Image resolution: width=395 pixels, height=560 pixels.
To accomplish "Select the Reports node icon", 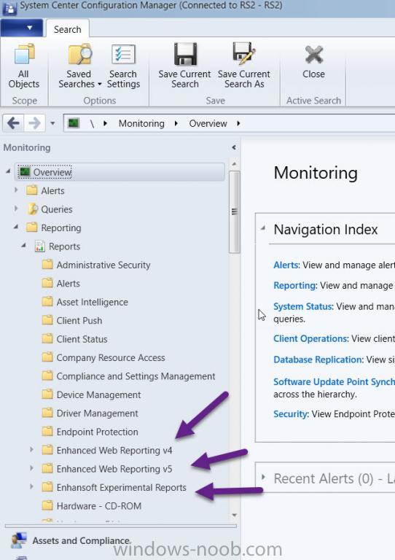I will [39, 246].
